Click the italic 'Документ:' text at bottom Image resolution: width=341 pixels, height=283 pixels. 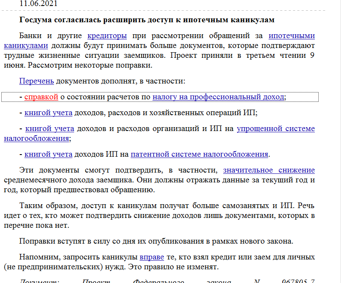39,281
